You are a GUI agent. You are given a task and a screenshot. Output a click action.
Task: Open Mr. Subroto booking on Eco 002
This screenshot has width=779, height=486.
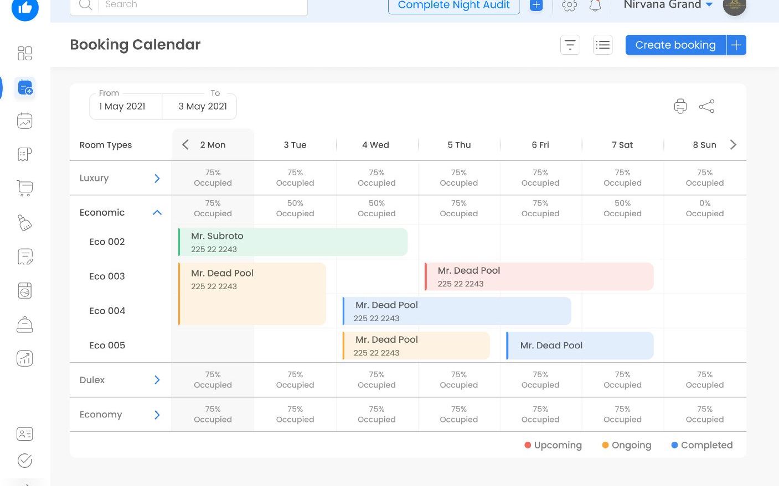(293, 242)
